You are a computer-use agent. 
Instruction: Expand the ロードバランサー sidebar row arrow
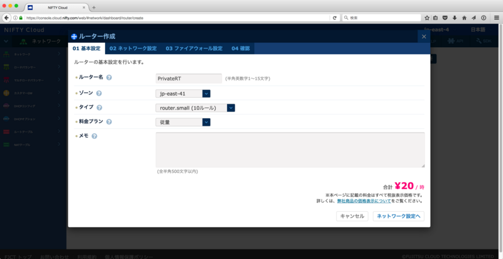coord(59,67)
